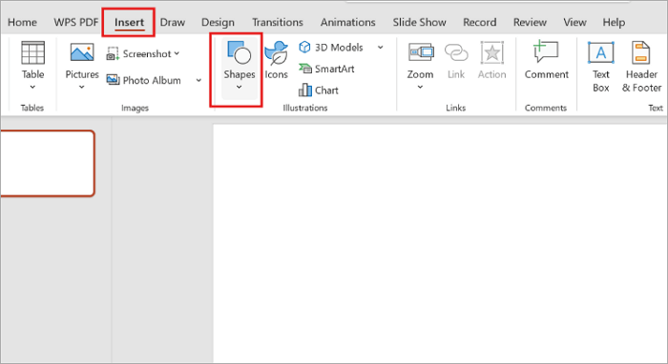Click the 3D Models cube icon
The width and height of the screenshot is (668, 364).
click(304, 47)
